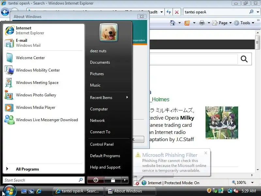Screen dimensions: 261x196
Task: Go to IE Home page icon
Action: pyautogui.click(x=173, y=23)
